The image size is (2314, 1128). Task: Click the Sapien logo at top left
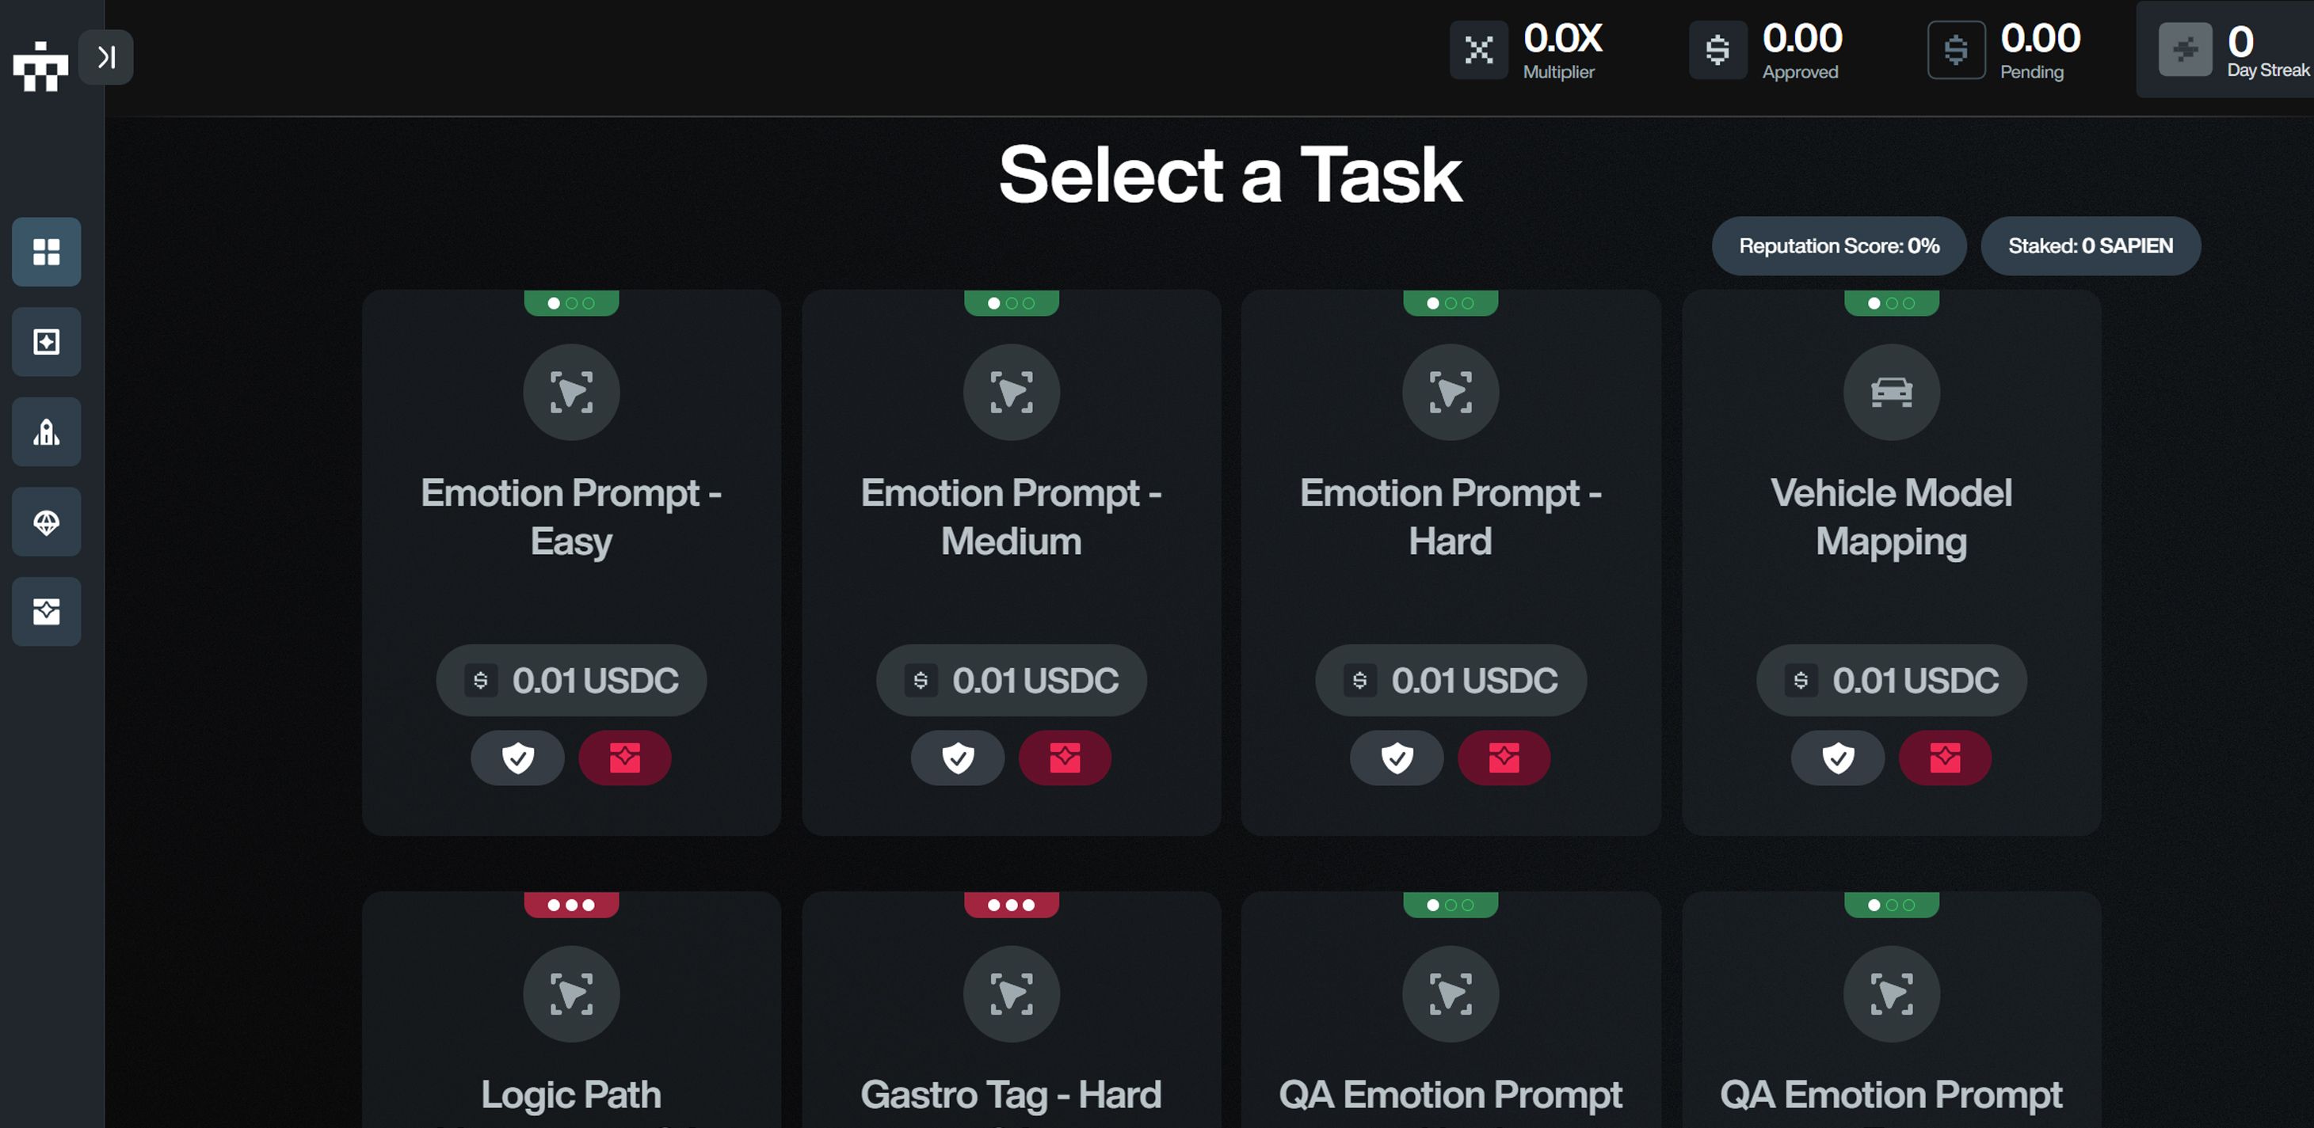(40, 65)
